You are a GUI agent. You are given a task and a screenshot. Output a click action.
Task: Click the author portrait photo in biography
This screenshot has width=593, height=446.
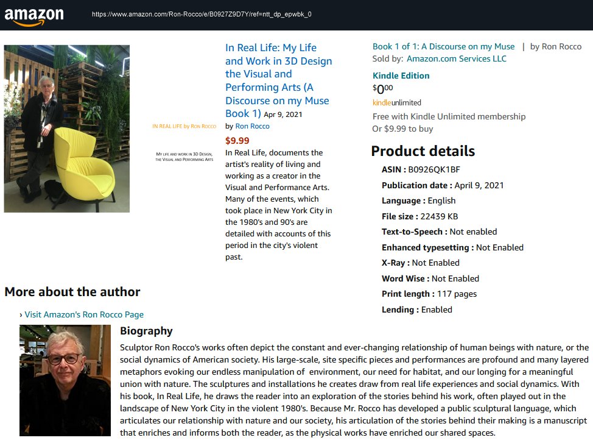point(65,380)
